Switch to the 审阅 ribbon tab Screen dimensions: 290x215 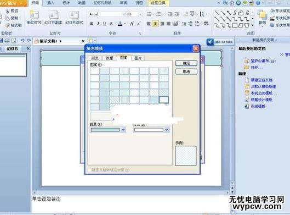click(123, 3)
